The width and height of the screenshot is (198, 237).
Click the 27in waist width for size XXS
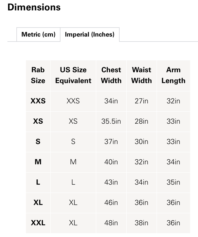[141, 101]
